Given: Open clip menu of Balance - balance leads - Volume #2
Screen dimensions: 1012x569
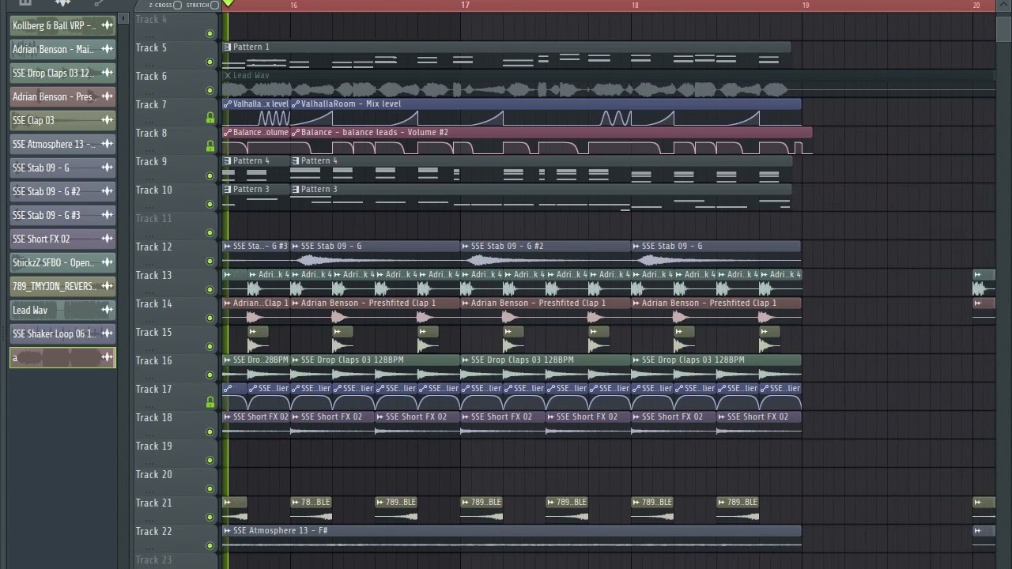Looking at the screenshot, I should (x=296, y=132).
